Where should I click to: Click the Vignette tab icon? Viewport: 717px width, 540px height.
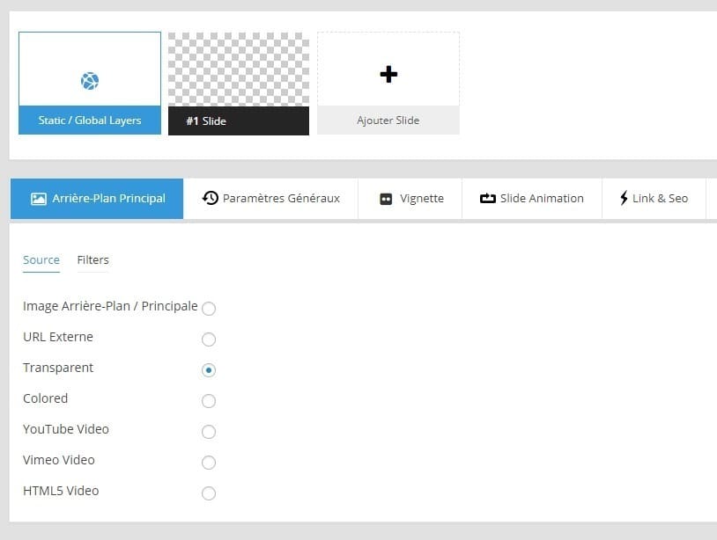coord(385,199)
